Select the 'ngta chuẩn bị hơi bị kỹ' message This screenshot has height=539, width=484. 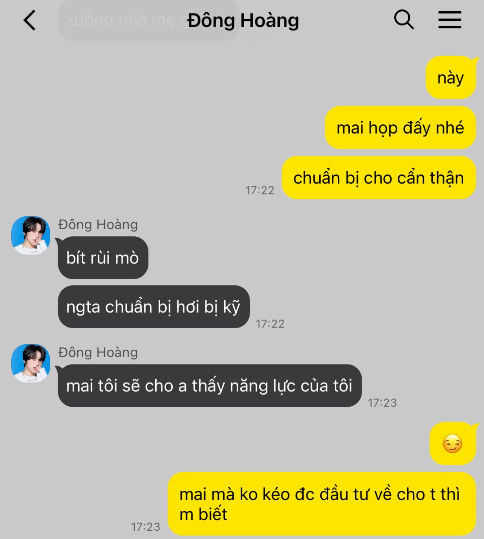tap(154, 307)
